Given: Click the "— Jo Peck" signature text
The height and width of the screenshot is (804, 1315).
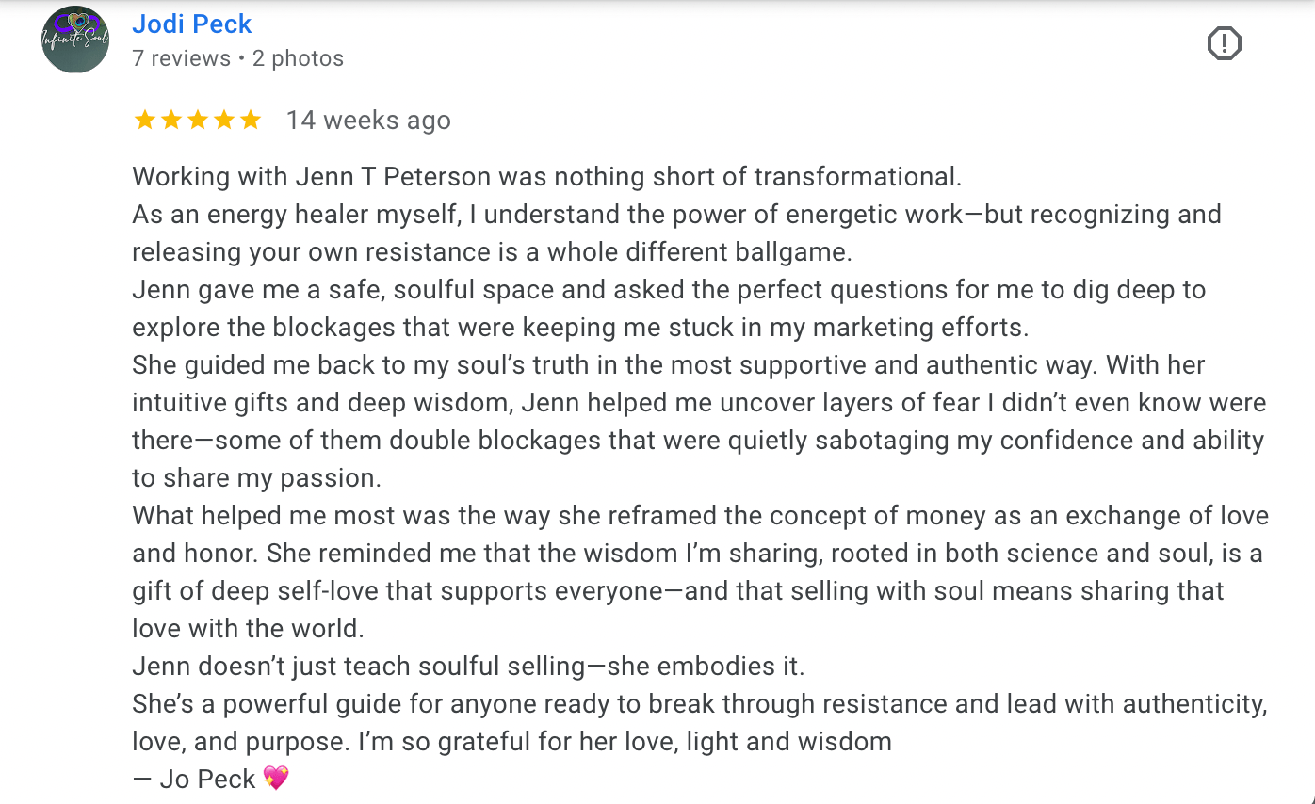Looking at the screenshot, I should click(x=194, y=780).
